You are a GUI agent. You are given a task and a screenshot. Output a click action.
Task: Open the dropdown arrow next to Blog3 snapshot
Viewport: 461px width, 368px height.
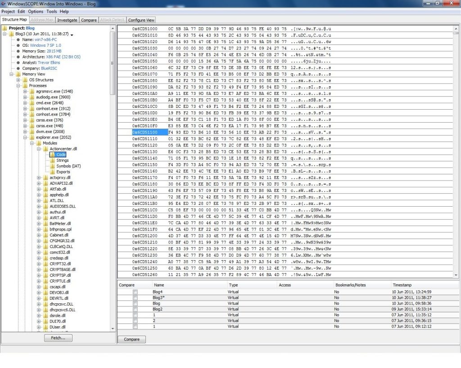point(72,35)
